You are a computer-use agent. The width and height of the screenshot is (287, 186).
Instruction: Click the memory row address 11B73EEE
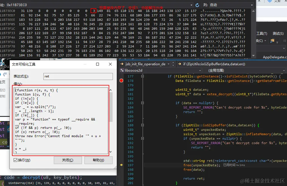click(x=8, y=20)
